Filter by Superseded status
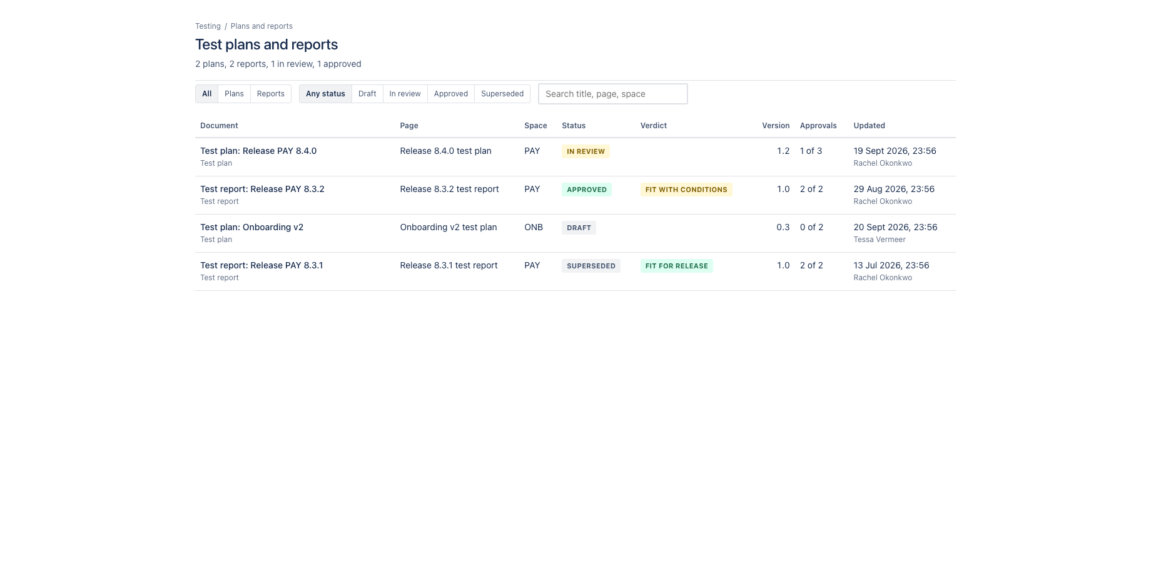 coord(502,94)
